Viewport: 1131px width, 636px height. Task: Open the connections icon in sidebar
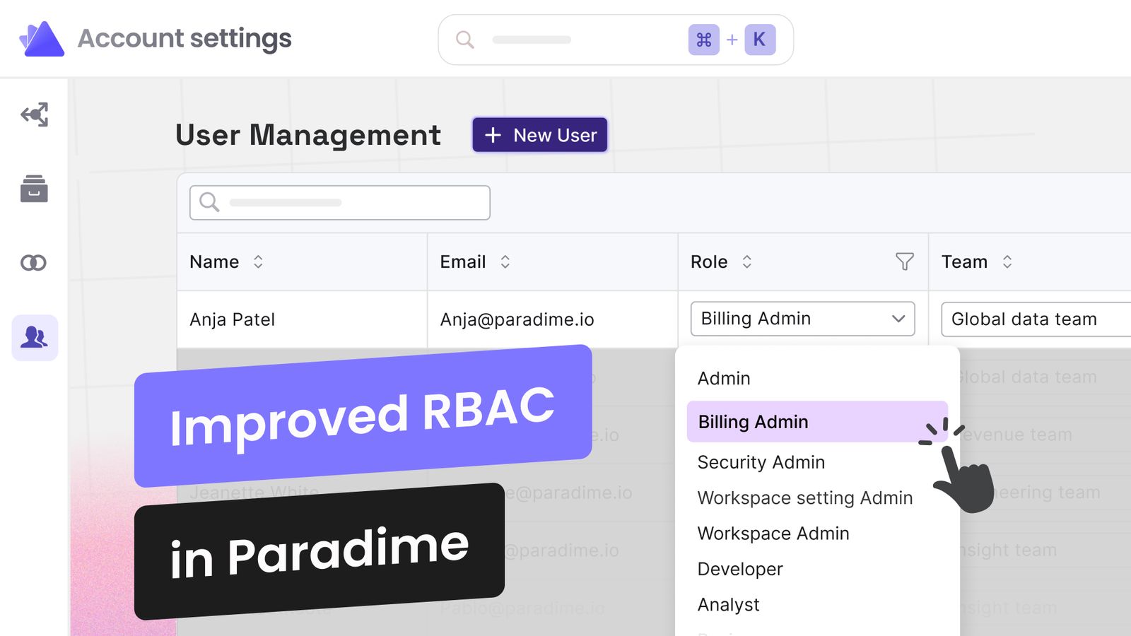[x=34, y=115]
